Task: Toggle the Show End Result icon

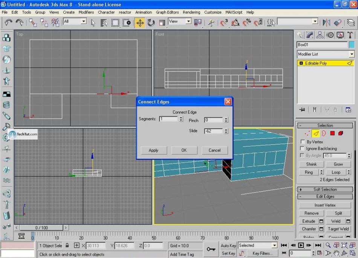Action: 315,110
